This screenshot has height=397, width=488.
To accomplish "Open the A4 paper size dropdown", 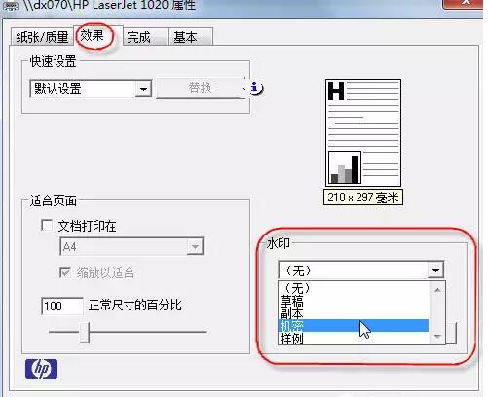I will click(131, 247).
